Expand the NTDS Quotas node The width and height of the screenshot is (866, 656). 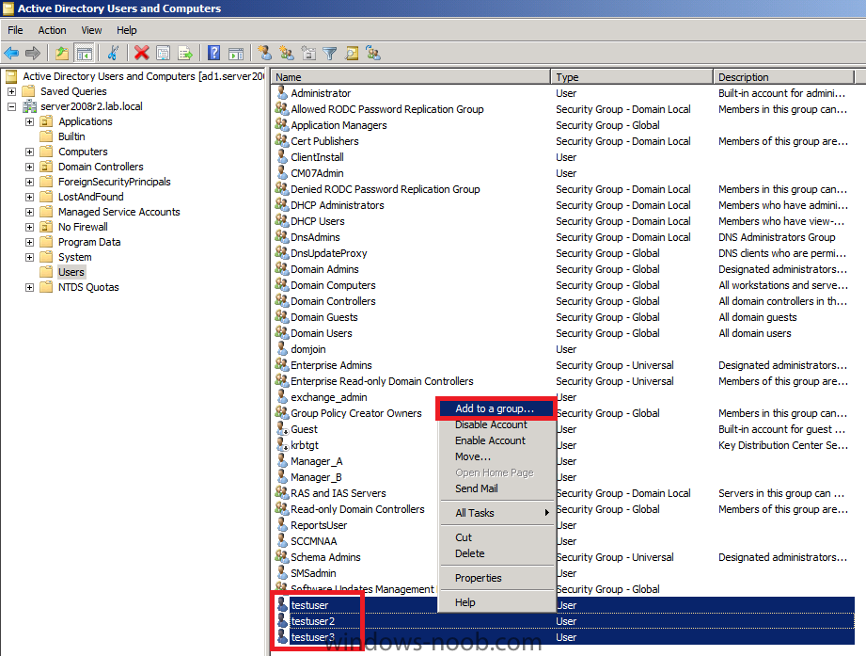(x=30, y=287)
